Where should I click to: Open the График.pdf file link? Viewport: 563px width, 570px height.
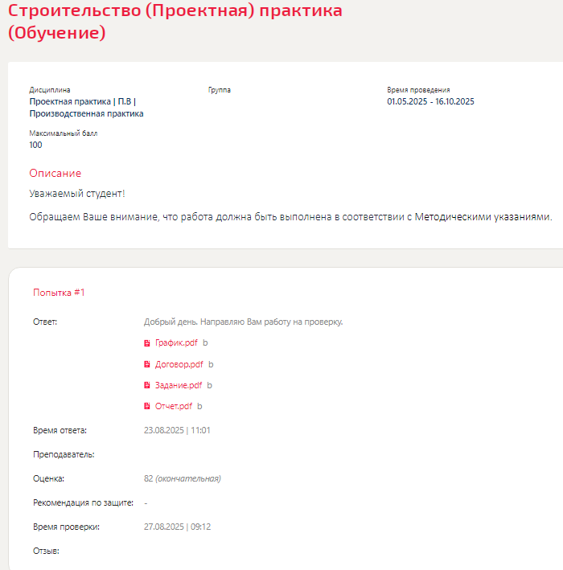(176, 342)
